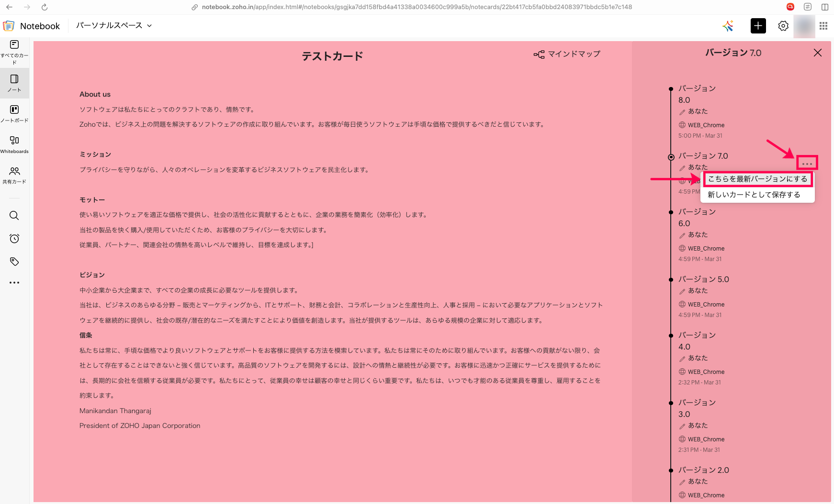Image resolution: width=834 pixels, height=504 pixels.
Task: Expand the パーソナルスペース workspace dropdown
Action: [x=114, y=26]
